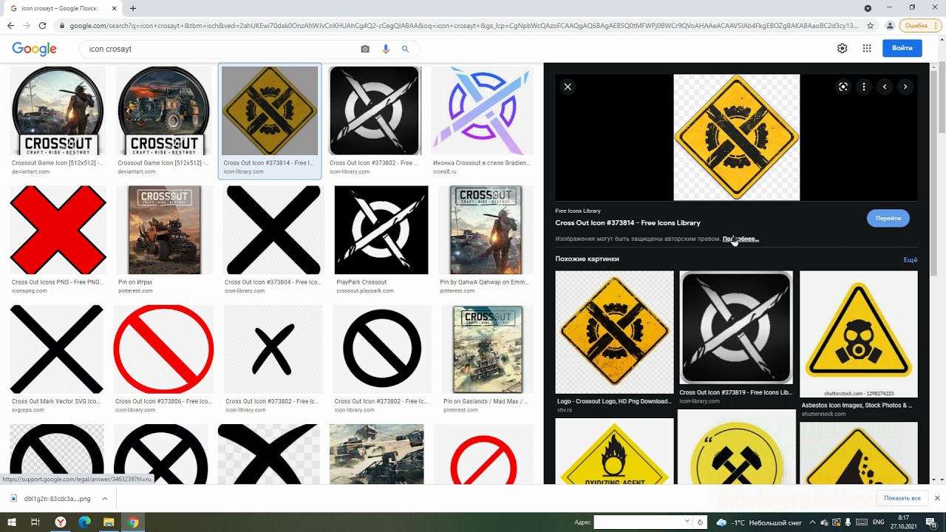Open PlayPark Crossout thumbnail
946x532 pixels.
pos(381,230)
